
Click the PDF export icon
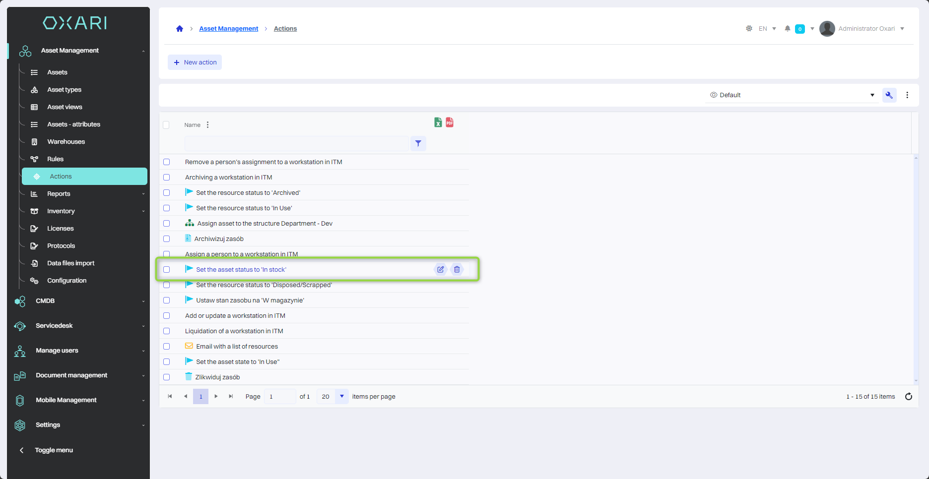[450, 122]
